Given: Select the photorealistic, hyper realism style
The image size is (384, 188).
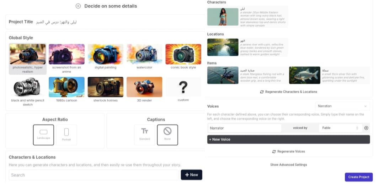Looking at the screenshot, I should click(28, 59).
